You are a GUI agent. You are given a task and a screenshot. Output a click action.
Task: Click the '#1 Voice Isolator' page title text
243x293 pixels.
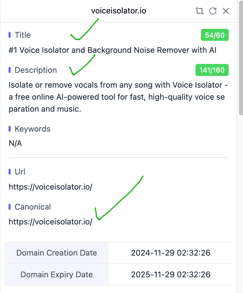112,51
